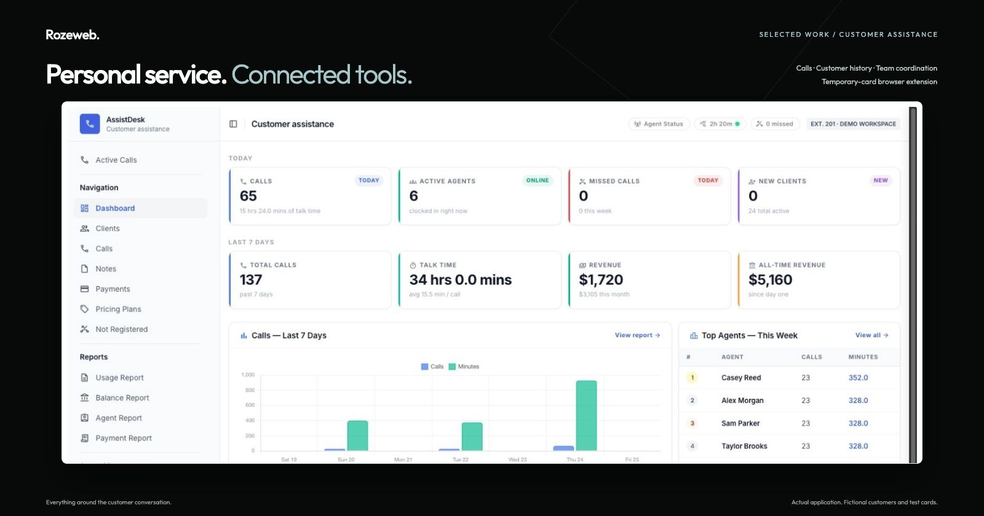The image size is (984, 516).
Task: Click the Thu 24 minutes bar
Action: click(586, 416)
